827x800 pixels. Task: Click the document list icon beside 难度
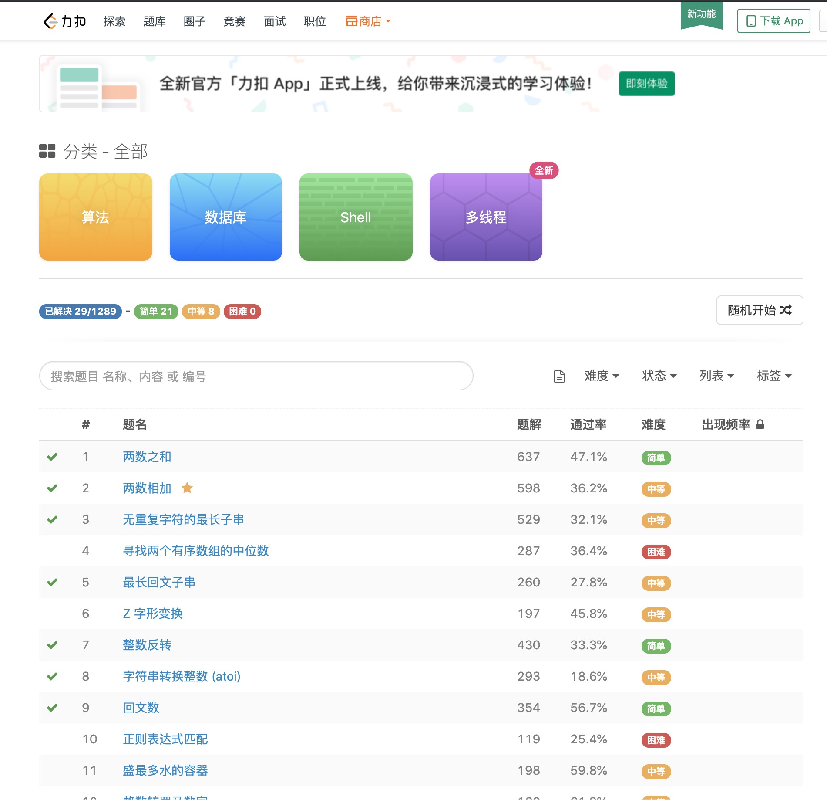coord(559,376)
